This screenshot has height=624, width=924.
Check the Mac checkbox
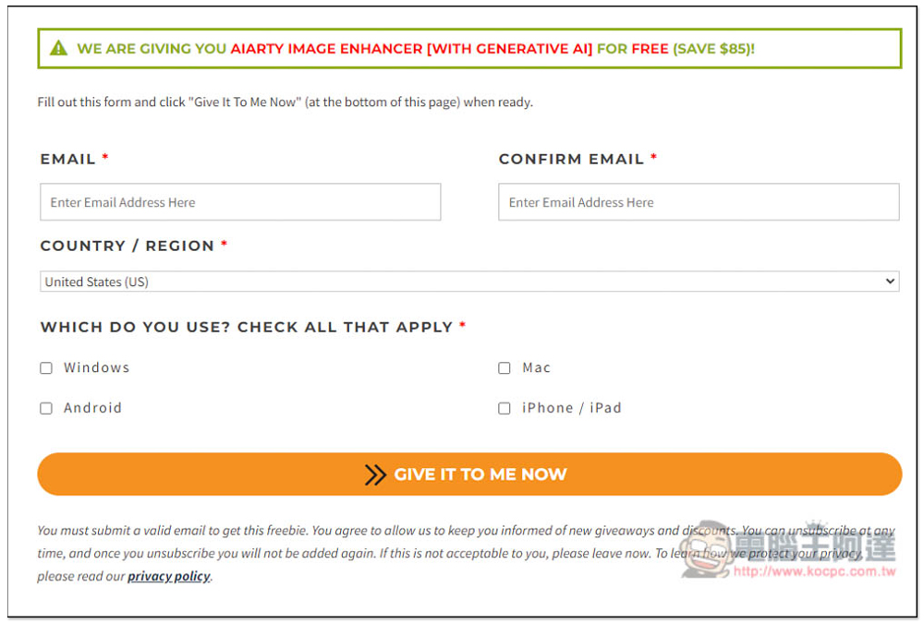point(505,368)
